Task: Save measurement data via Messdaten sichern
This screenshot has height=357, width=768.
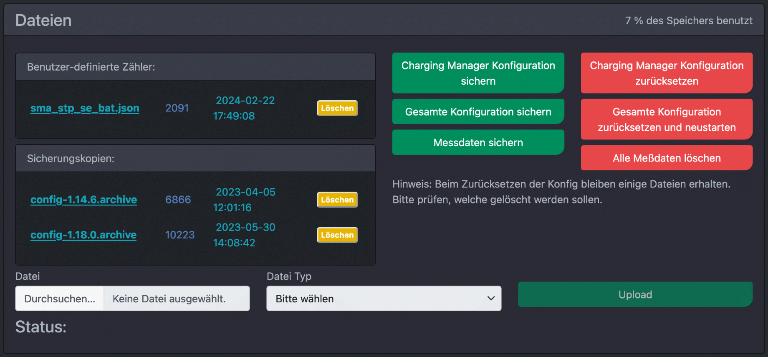Action: click(x=478, y=143)
